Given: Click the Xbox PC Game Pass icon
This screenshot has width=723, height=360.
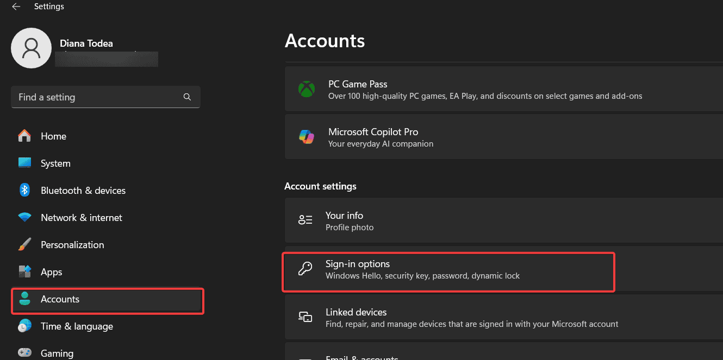Looking at the screenshot, I should tap(307, 89).
